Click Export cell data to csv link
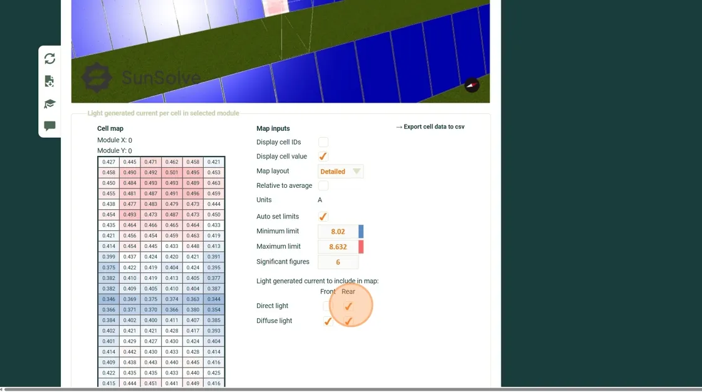 430,126
